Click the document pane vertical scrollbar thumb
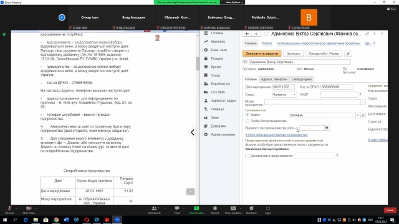 click(198, 63)
